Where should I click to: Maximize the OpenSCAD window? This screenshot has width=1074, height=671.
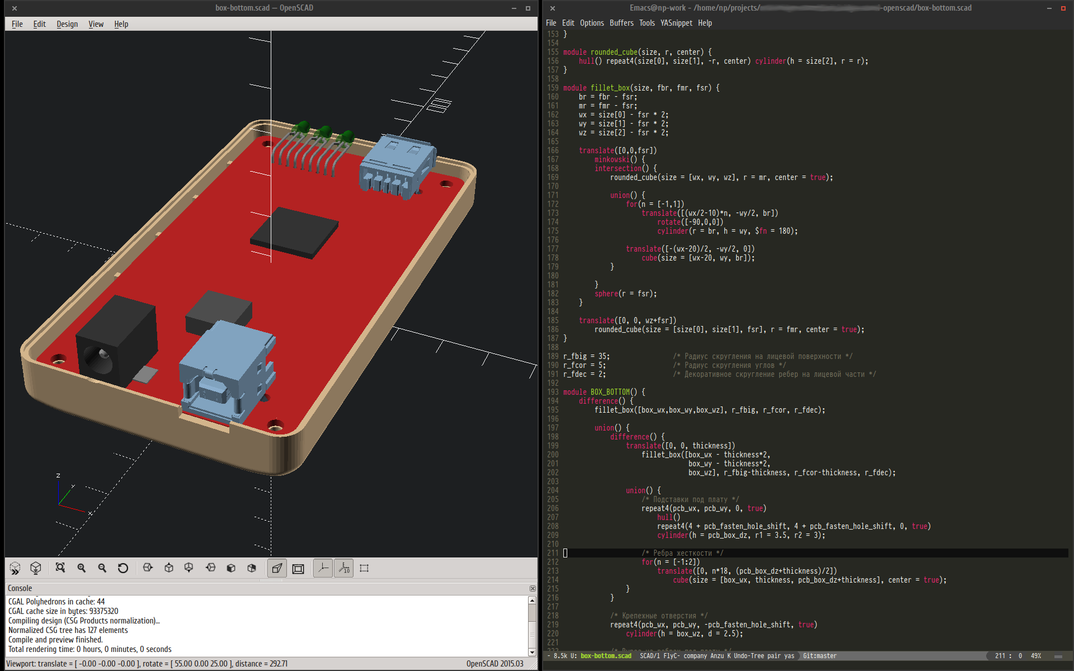coord(527,8)
